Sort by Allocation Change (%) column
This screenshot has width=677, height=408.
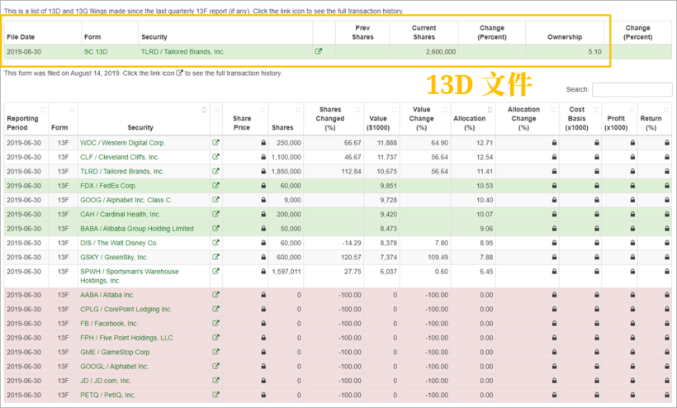pyautogui.click(x=528, y=119)
